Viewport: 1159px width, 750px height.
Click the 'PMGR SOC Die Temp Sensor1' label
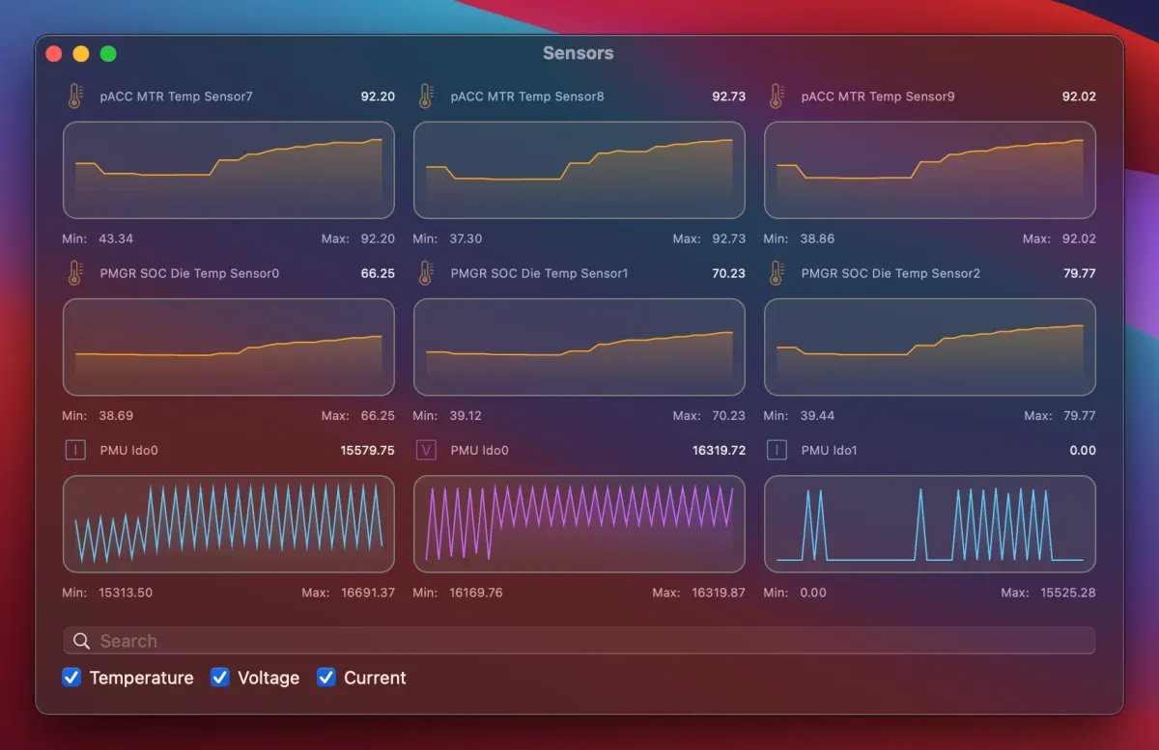(539, 273)
